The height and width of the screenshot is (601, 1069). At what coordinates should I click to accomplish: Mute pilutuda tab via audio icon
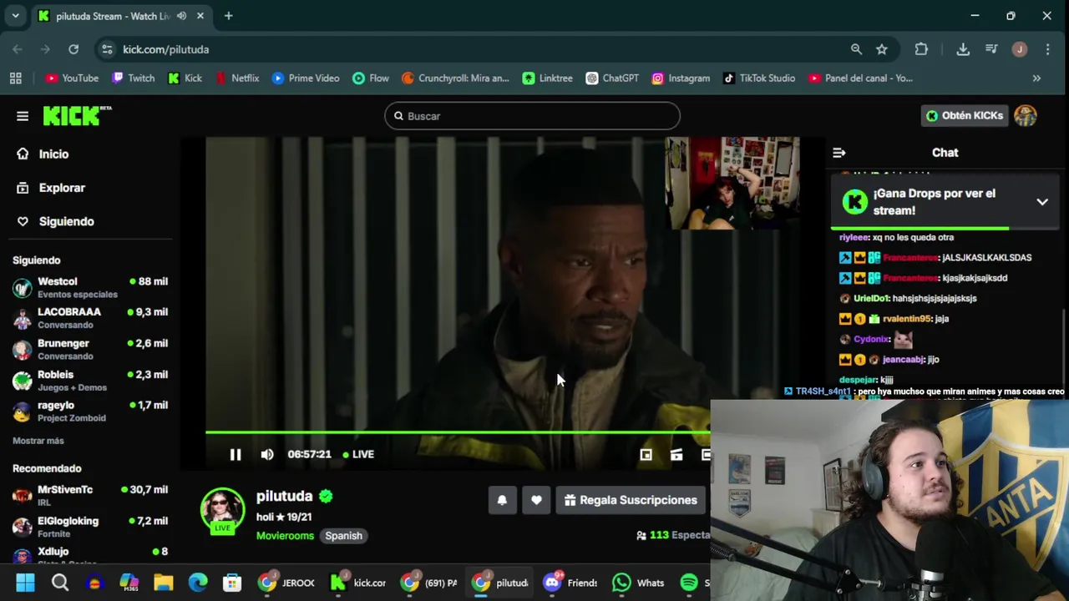click(x=181, y=16)
